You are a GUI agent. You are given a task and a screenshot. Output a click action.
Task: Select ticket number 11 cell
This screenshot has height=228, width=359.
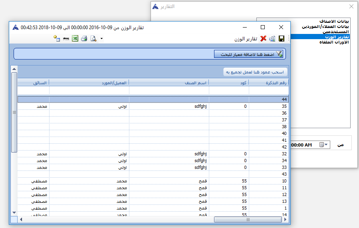click(269, 188)
